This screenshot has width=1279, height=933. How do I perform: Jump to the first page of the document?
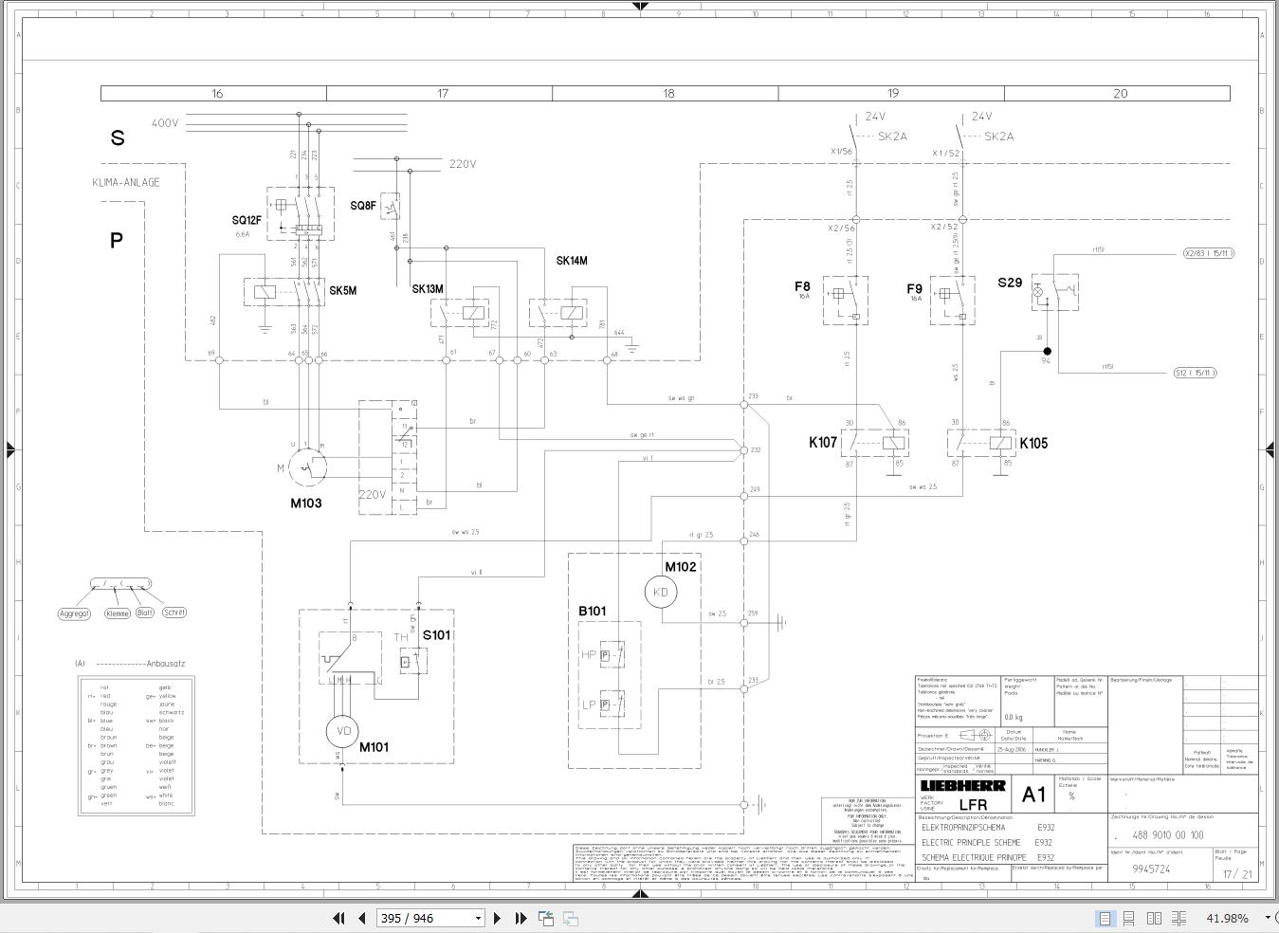[x=338, y=918]
